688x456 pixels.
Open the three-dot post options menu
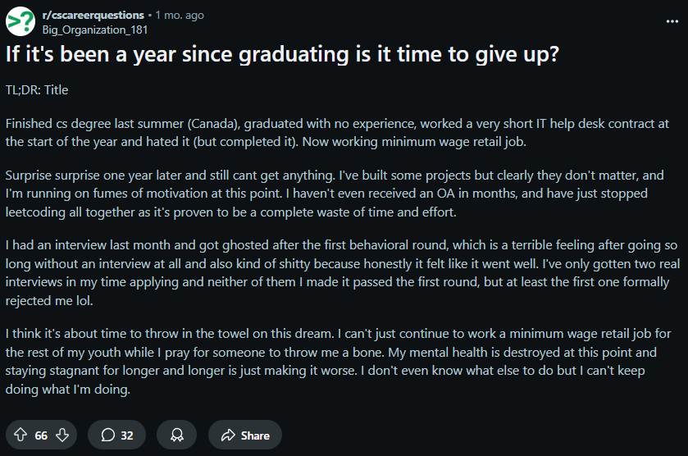click(672, 21)
